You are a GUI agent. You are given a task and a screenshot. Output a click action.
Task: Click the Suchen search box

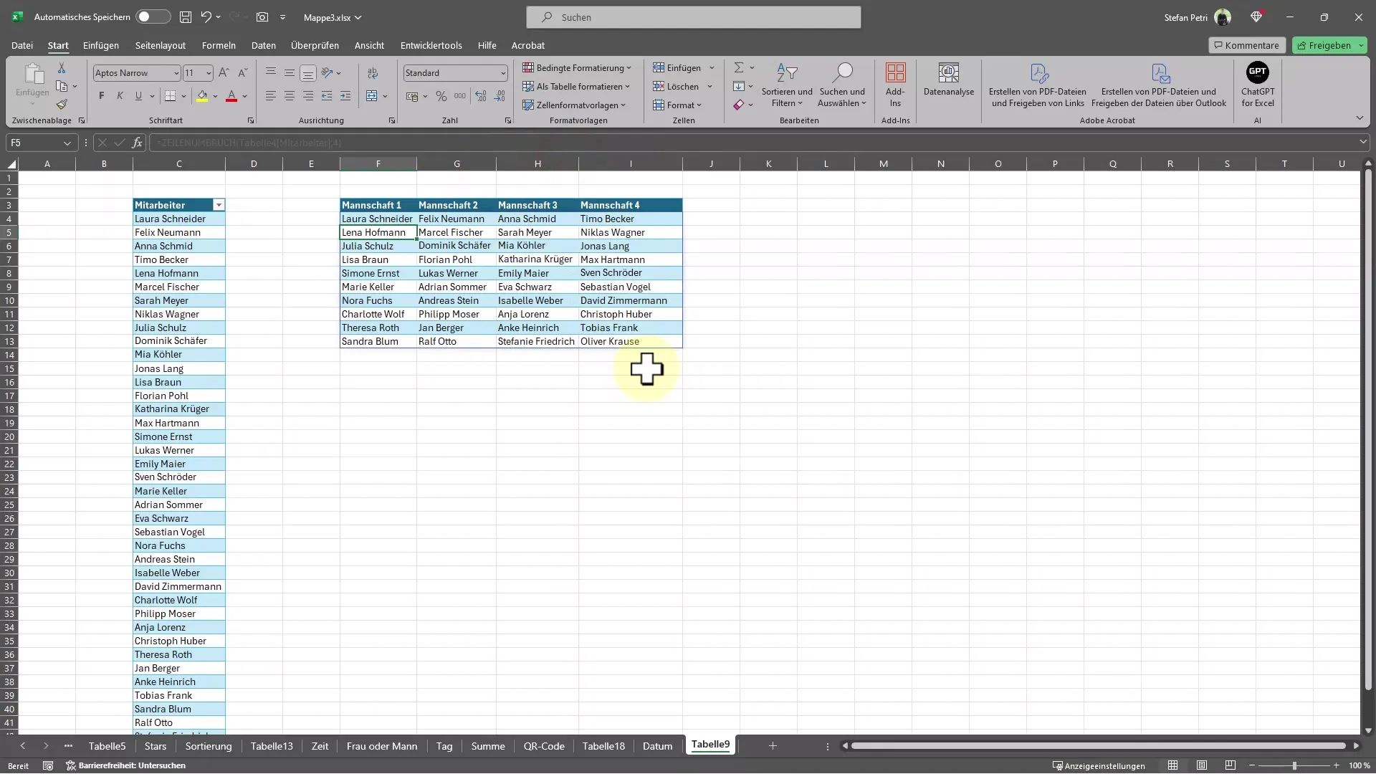pos(693,17)
